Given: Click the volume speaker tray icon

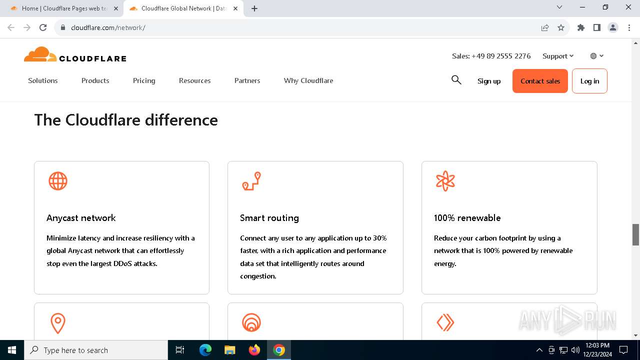Looking at the screenshot, I should [x=575, y=350].
